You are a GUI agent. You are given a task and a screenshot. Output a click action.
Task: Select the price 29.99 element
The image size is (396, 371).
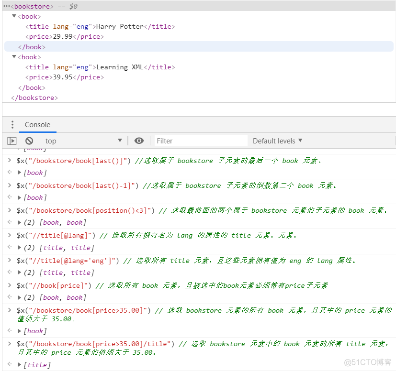click(64, 36)
